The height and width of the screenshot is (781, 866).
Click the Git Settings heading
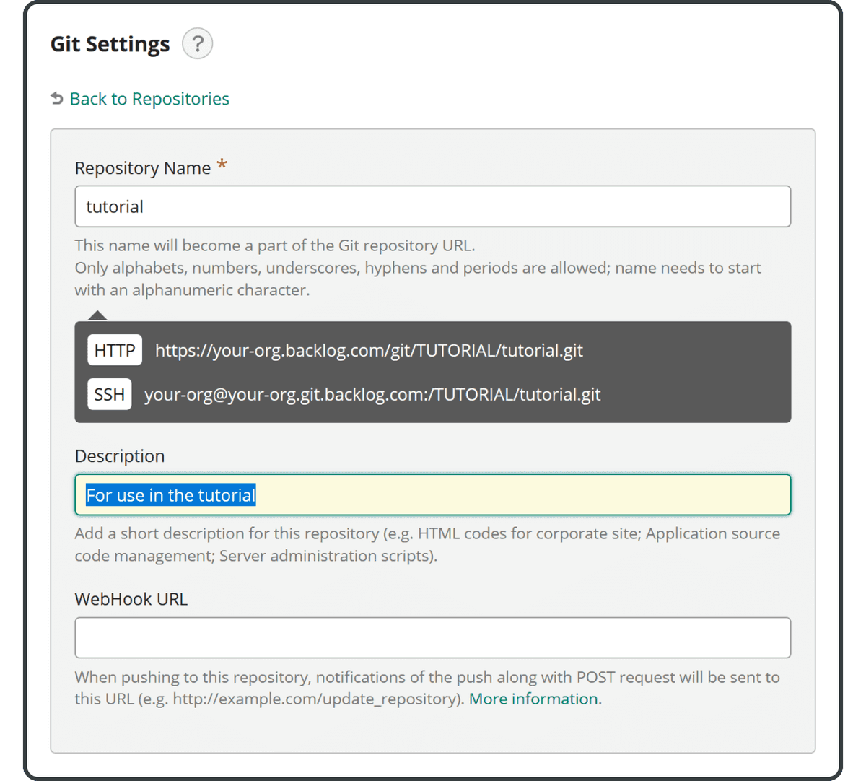[110, 44]
